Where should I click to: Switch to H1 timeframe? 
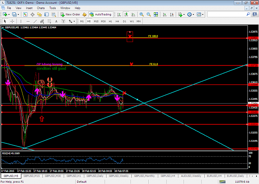click(110, 21)
